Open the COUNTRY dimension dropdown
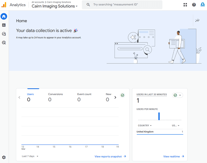 pos(145,125)
